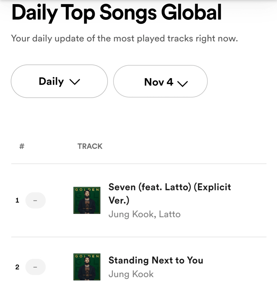Click the rank number 1
Screen dimensions: 277x292
(x=17, y=200)
